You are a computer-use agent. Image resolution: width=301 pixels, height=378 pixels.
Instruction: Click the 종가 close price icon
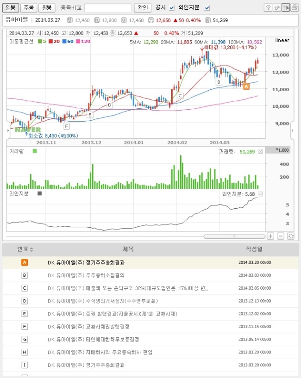(151, 20)
